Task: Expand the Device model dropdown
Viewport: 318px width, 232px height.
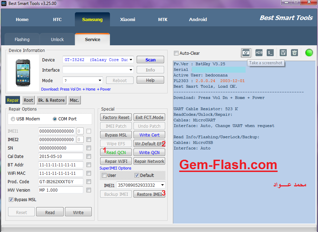Action: tap(131, 60)
